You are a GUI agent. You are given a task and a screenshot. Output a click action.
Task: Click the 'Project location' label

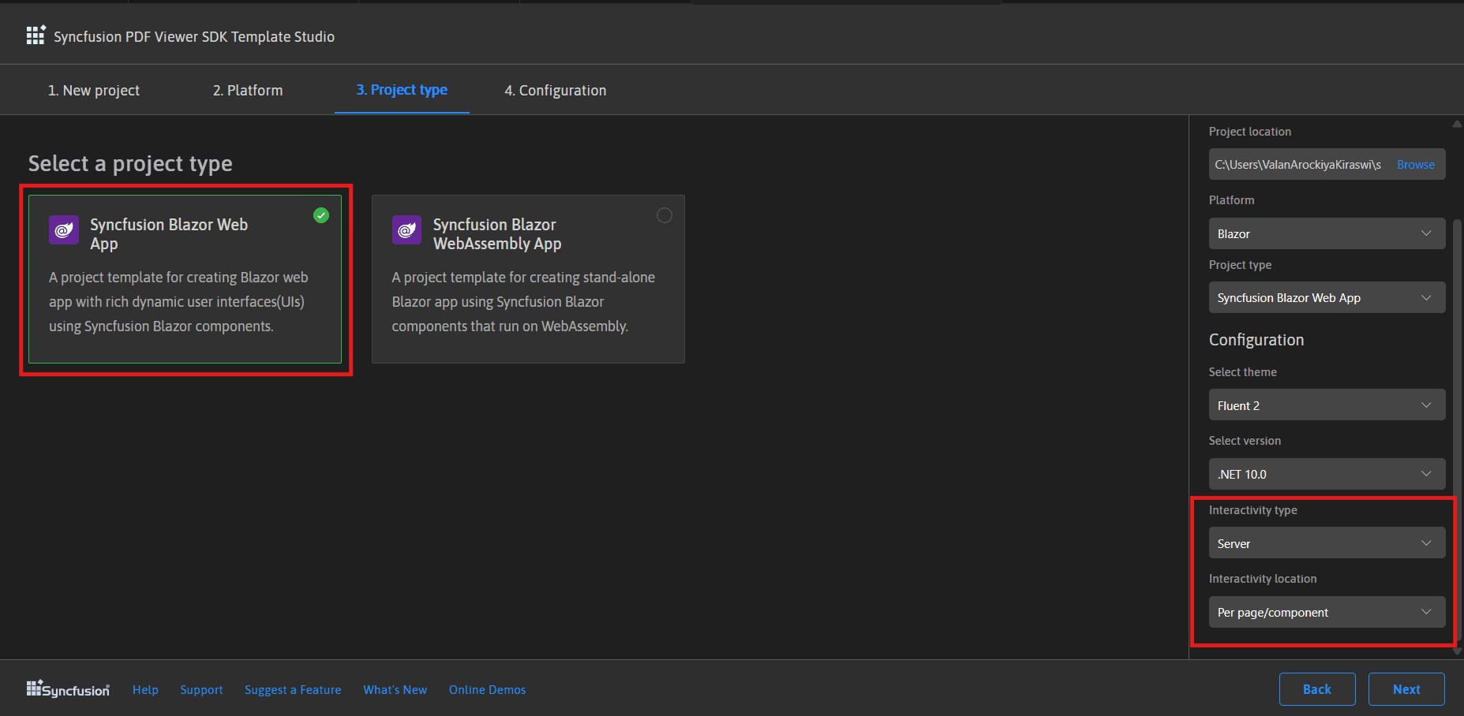click(x=1250, y=132)
